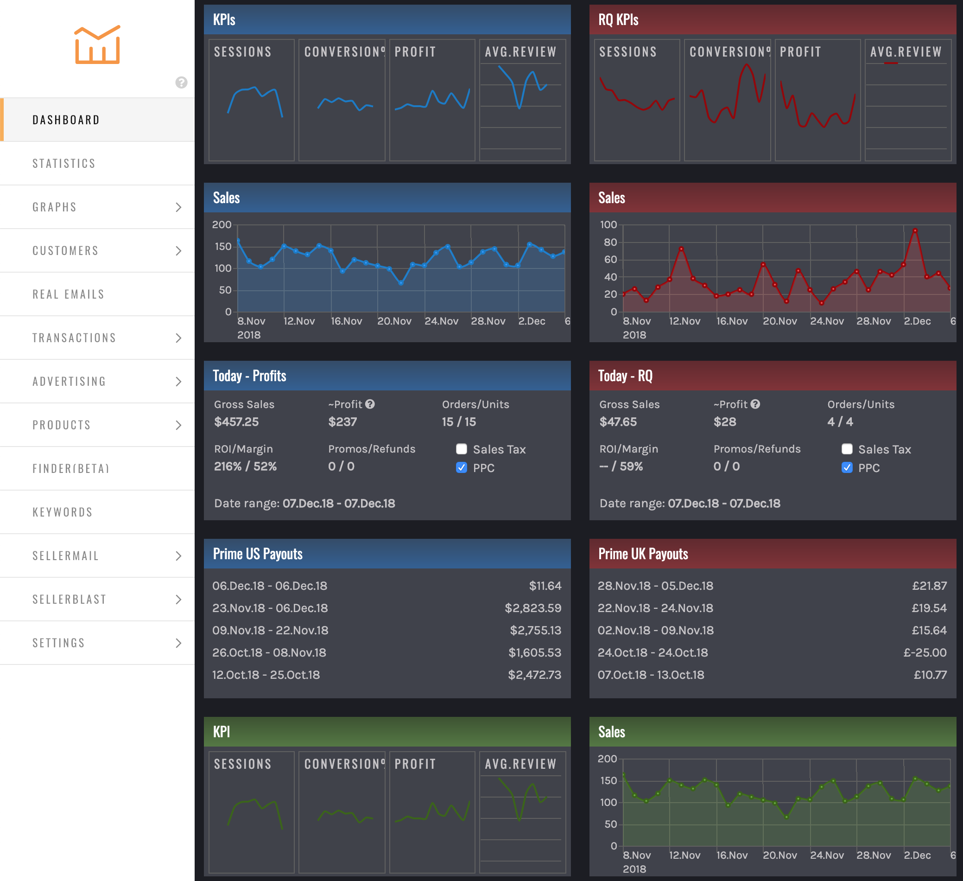Open the Keywords page
This screenshot has height=881, width=963.
click(x=62, y=511)
